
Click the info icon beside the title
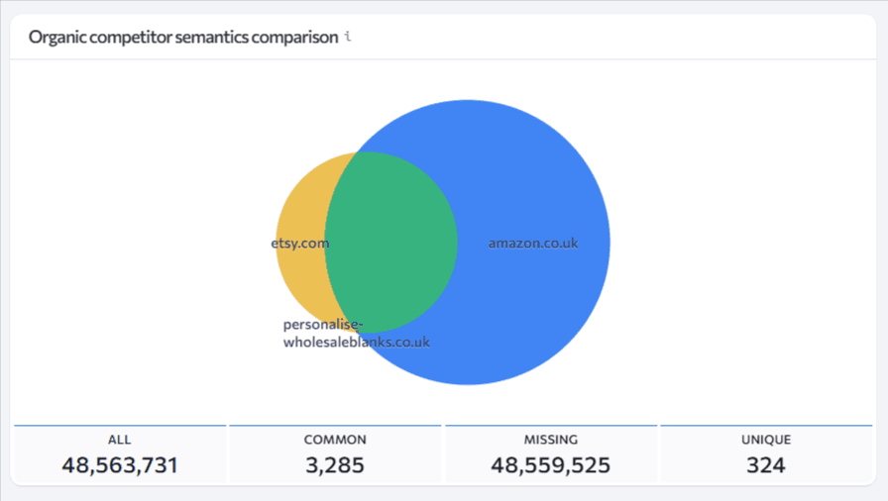(348, 37)
